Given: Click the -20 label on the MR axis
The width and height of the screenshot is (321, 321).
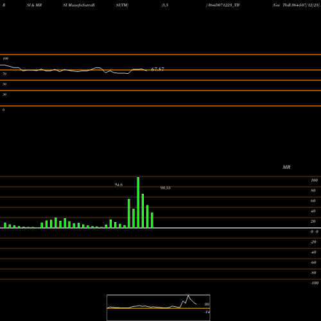Looking at the screenshot, I should coord(313,242).
